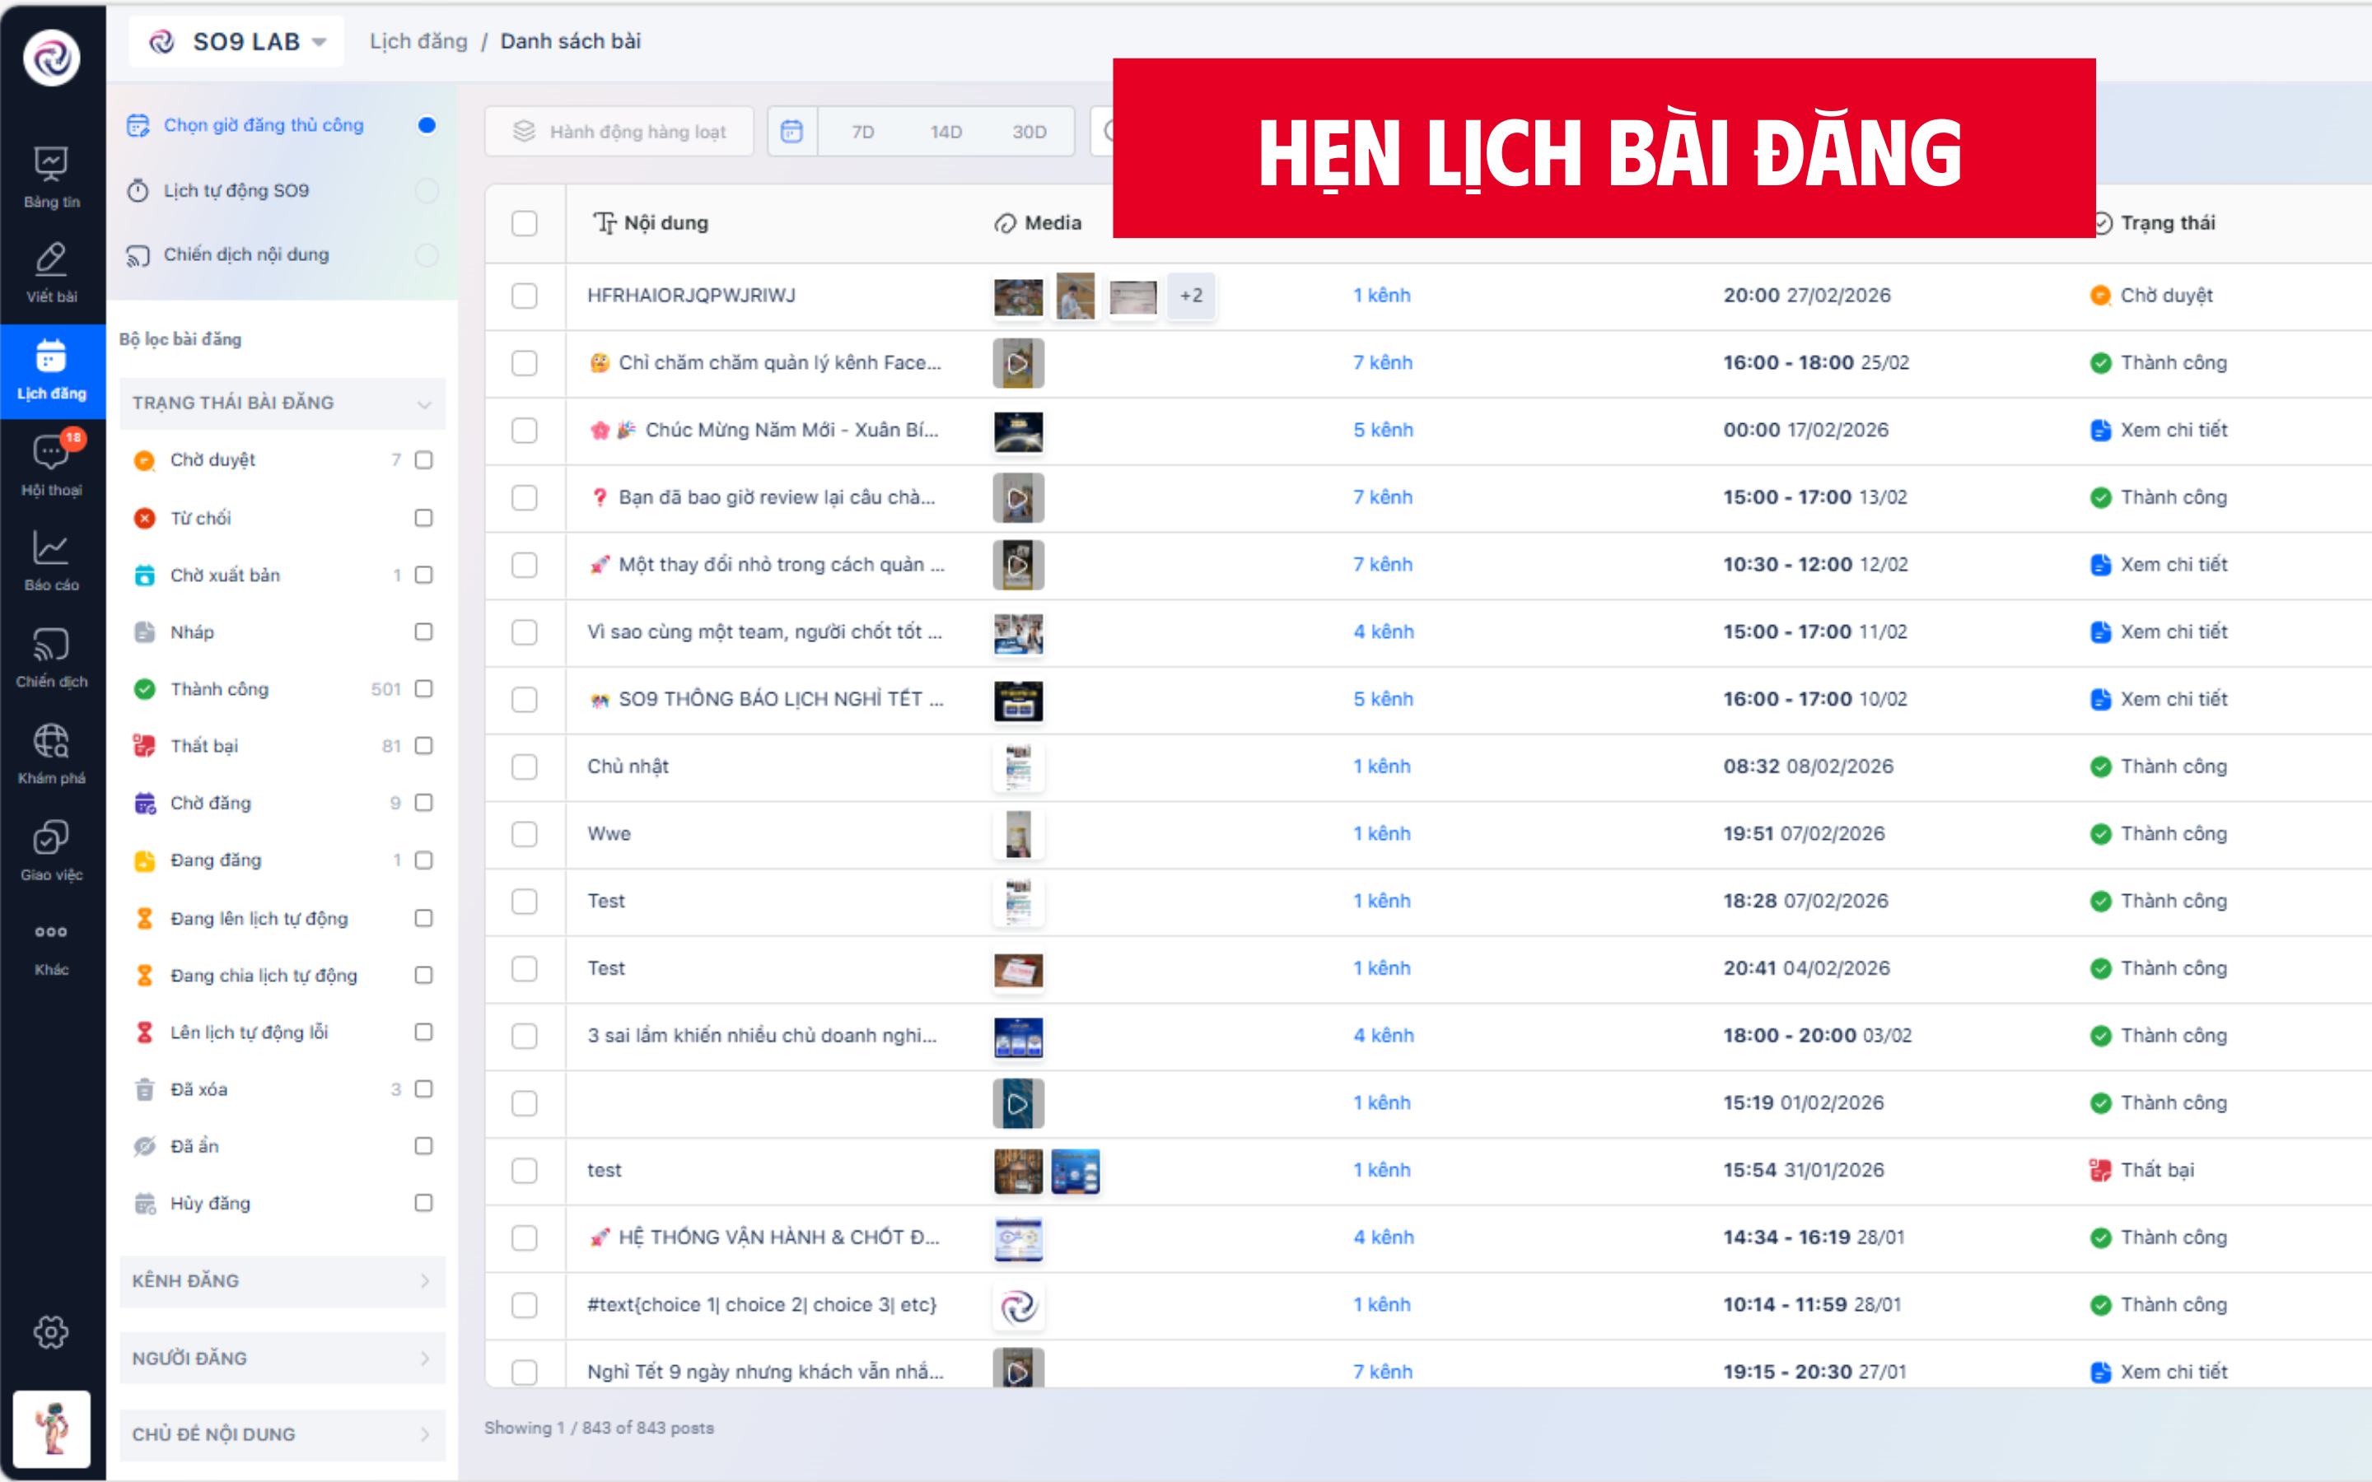Open the Bảng tin dashboard icon
Image resolution: width=2372 pixels, height=1482 pixels.
point(51,164)
